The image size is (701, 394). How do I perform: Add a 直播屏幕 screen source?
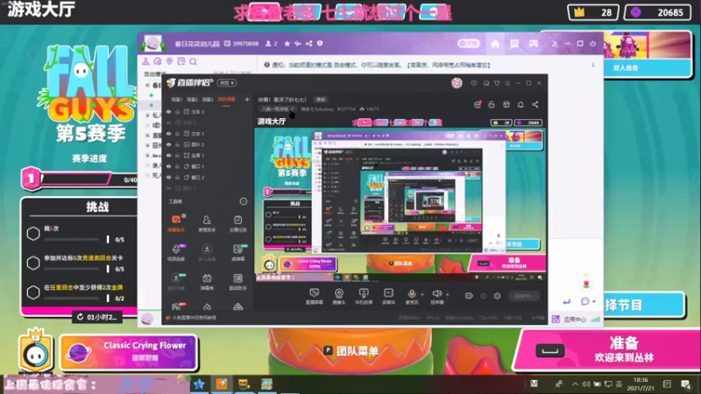coord(315,296)
